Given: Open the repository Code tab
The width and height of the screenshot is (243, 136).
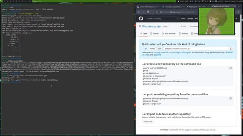Looking at the screenshot, I should coord(144,34).
